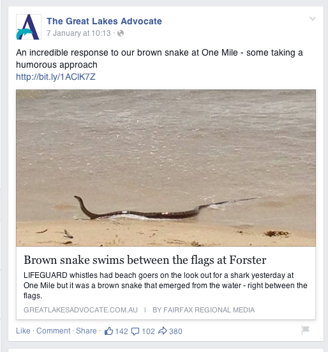The width and height of the screenshot is (328, 352).
Task: Click the public globe privacy icon
Action: tap(121, 33)
